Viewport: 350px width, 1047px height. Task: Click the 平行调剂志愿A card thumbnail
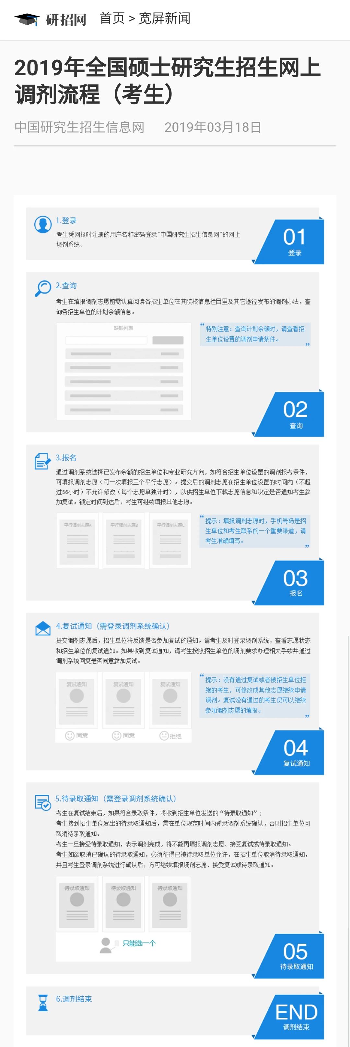(77, 541)
